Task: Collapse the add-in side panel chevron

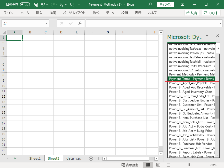Action: click(218, 48)
